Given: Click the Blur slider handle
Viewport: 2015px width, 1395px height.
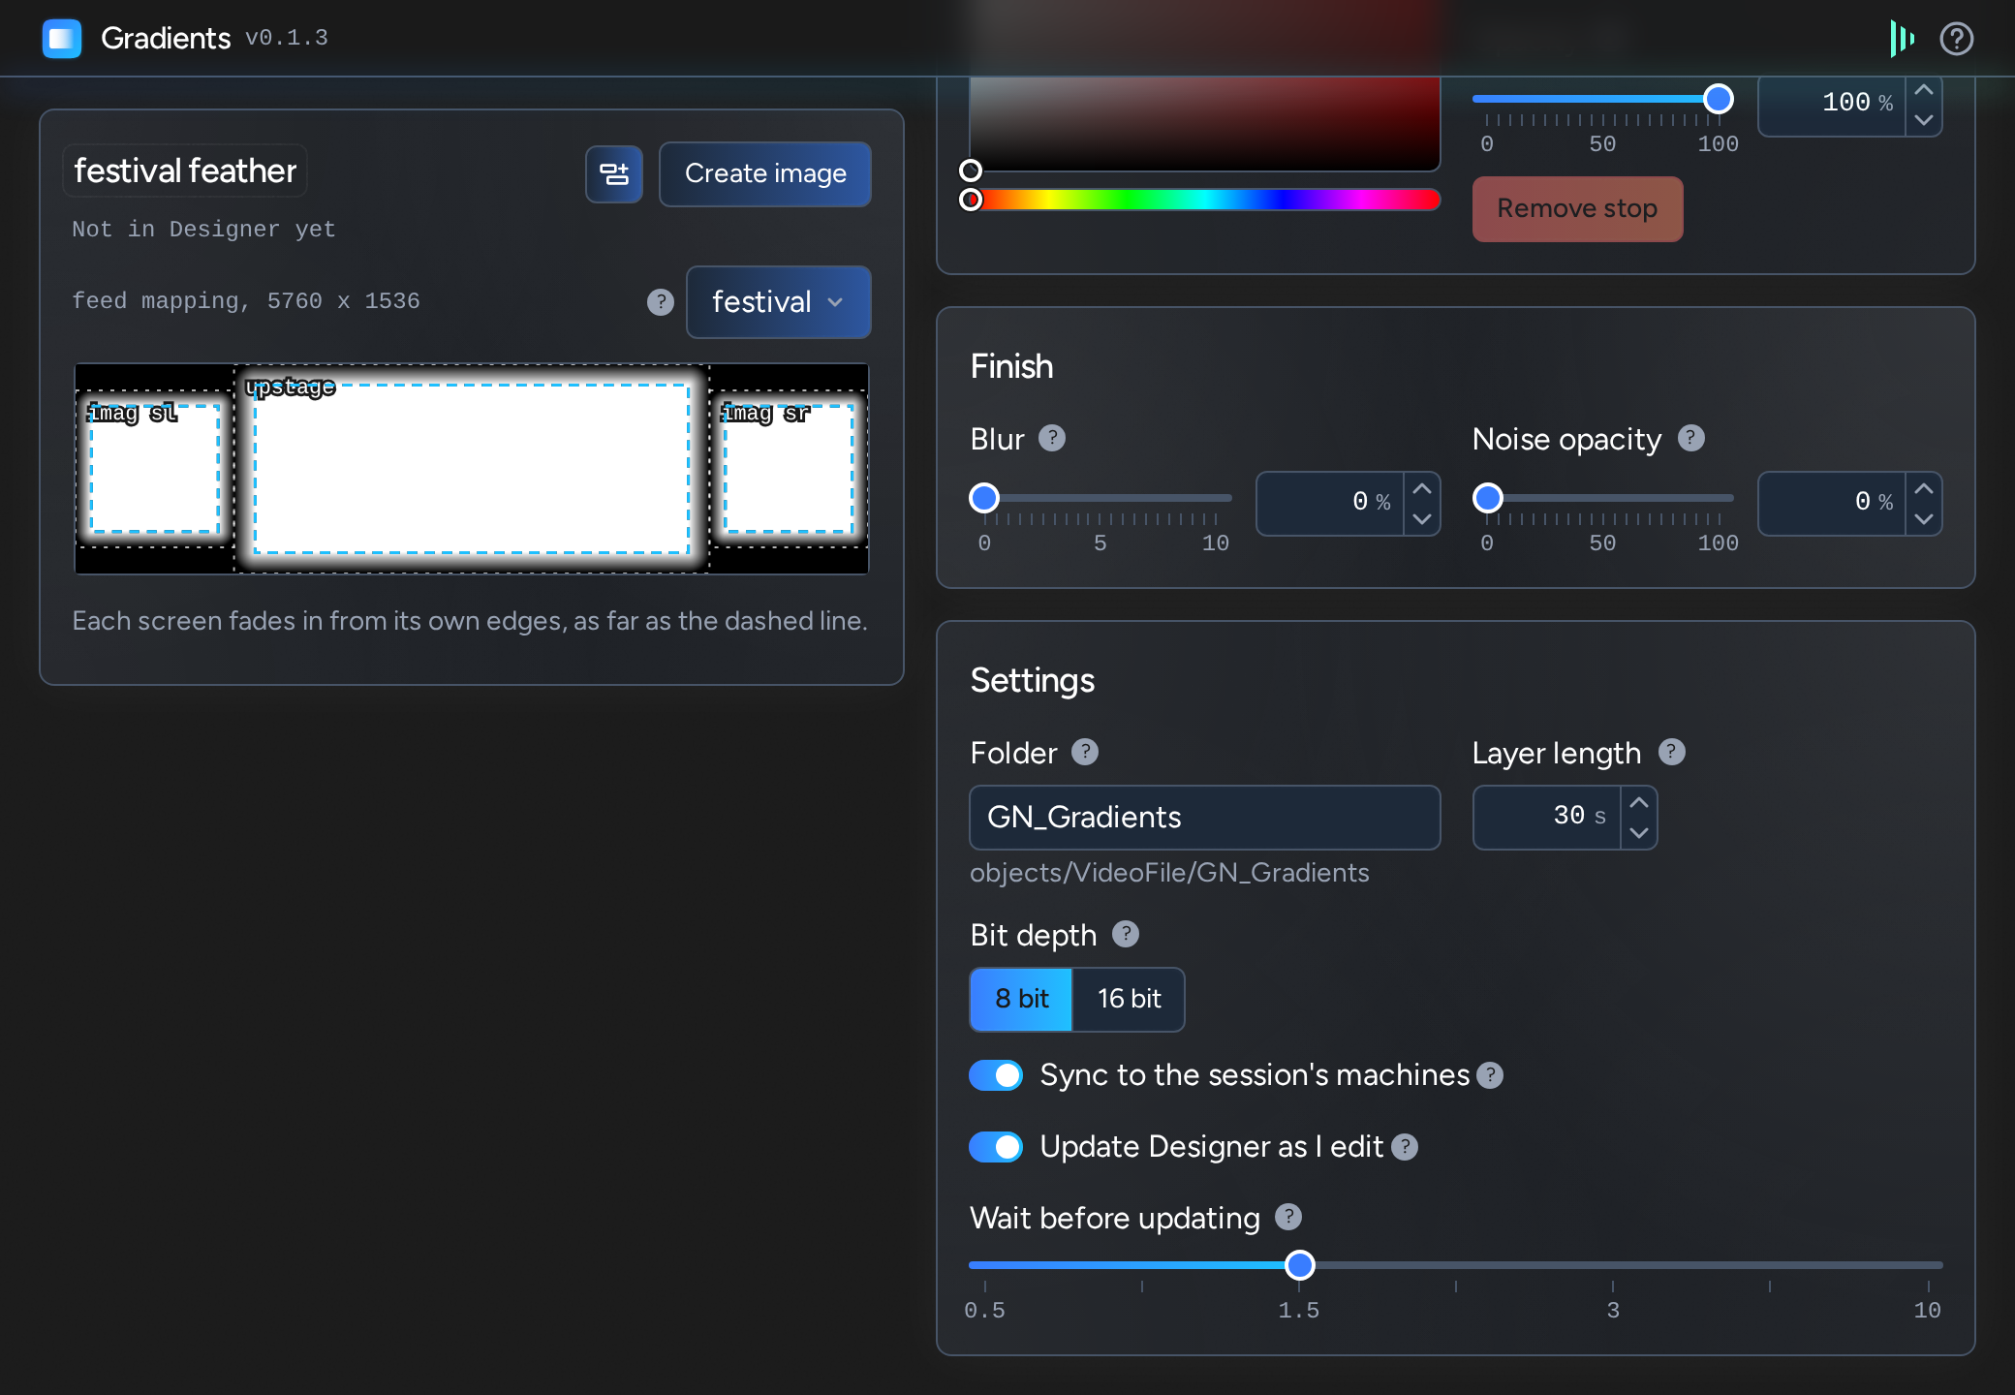Looking at the screenshot, I should pyautogui.click(x=984, y=498).
